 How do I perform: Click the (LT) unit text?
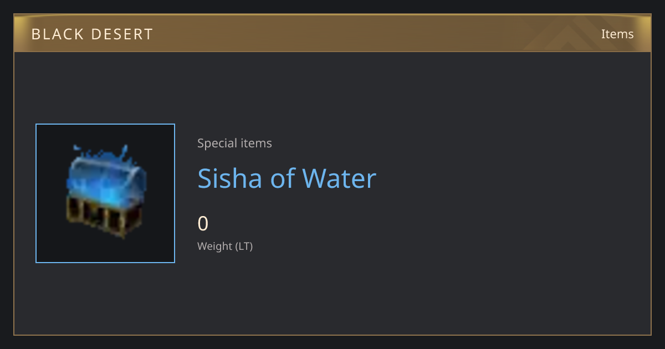click(x=244, y=247)
